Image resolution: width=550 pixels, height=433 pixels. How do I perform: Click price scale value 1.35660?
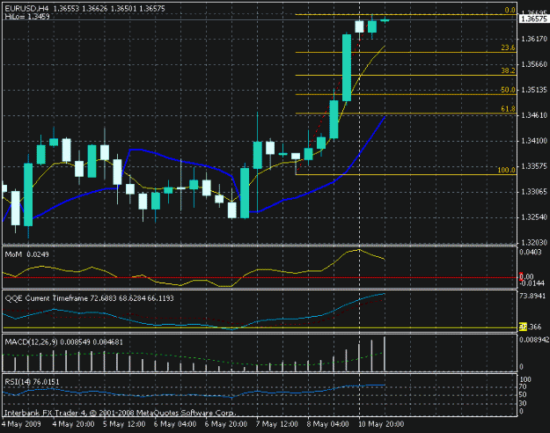click(x=534, y=64)
